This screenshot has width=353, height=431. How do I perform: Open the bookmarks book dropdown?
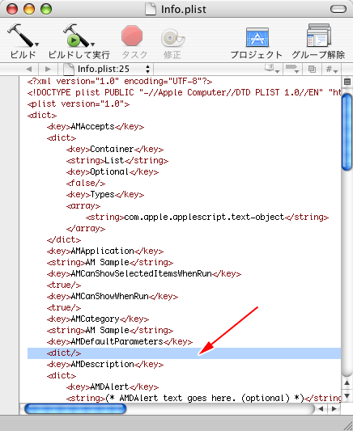(272, 69)
